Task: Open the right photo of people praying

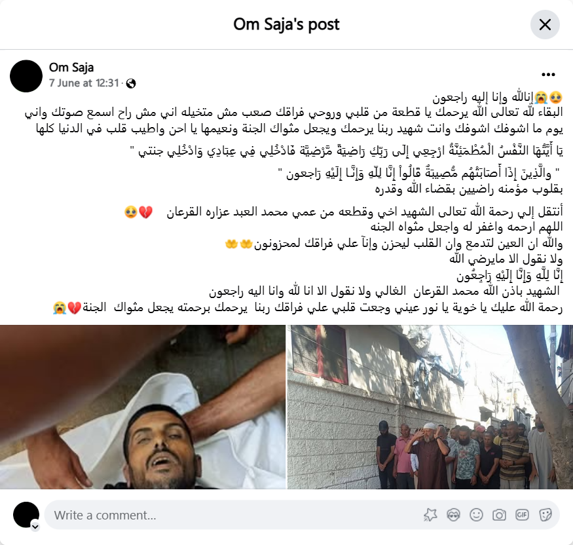Action: [430, 407]
